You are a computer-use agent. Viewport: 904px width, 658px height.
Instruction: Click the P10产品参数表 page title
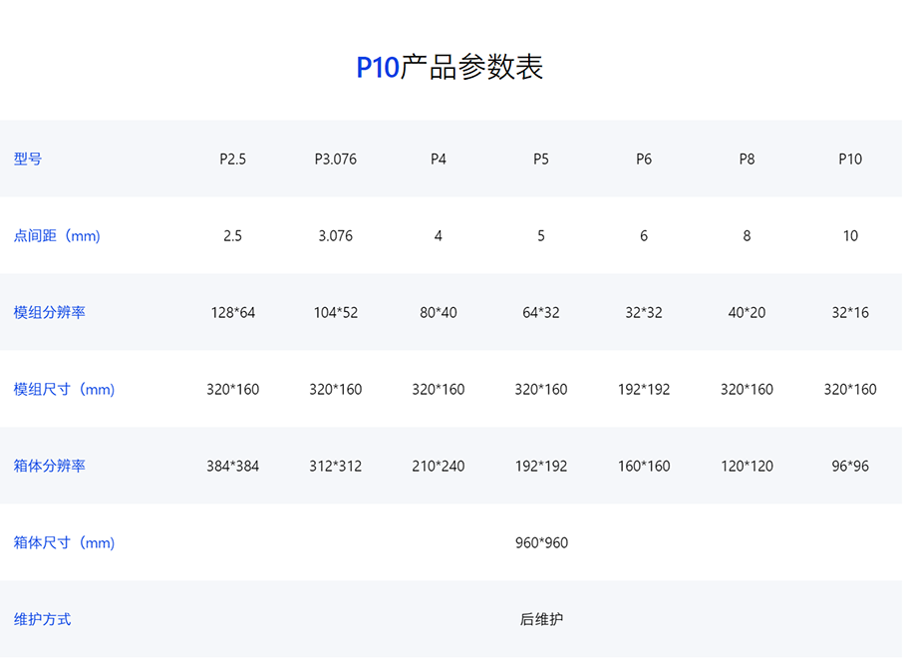click(451, 68)
